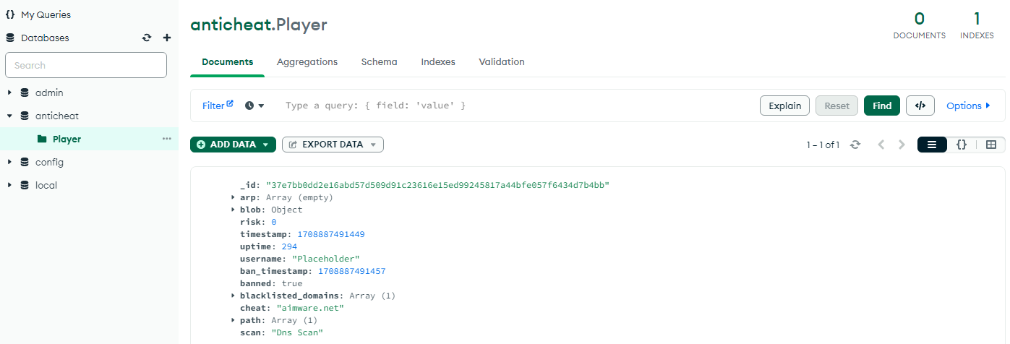The height and width of the screenshot is (344, 1010).
Task: Go to previous page of documents
Action: pyautogui.click(x=881, y=145)
